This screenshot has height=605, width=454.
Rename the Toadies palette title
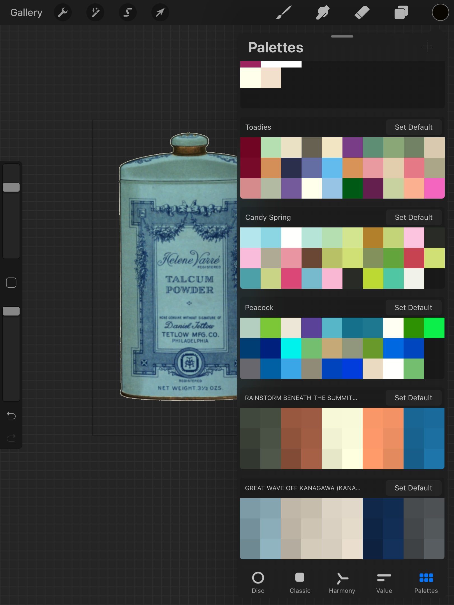[x=258, y=127]
